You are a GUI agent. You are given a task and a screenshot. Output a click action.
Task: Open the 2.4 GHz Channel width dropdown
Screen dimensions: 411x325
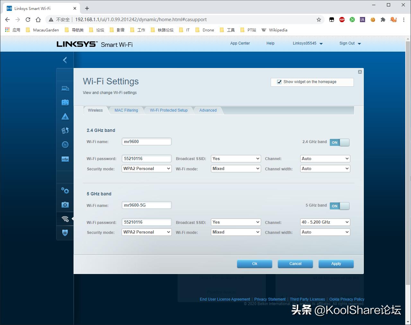[x=325, y=169]
